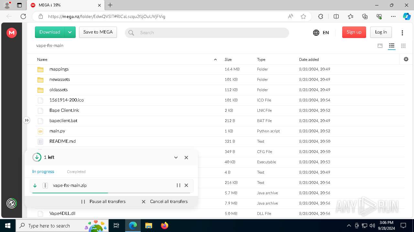Open a new browser tab
414x232 pixels.
(x=110, y=5)
